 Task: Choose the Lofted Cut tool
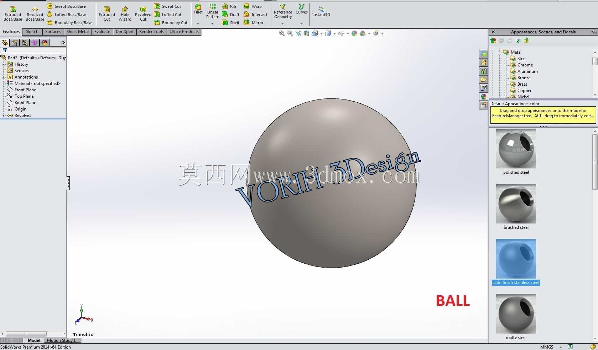click(168, 15)
